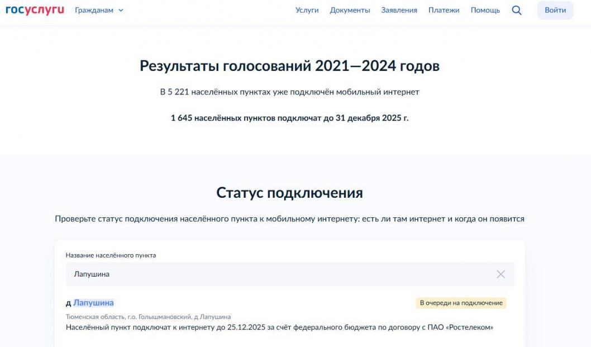Click the Результаты голосований 2021—2024 годов heading

[x=289, y=66]
